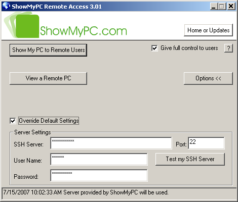Click the ShowMyPC globe title bar icon

click(6, 6)
